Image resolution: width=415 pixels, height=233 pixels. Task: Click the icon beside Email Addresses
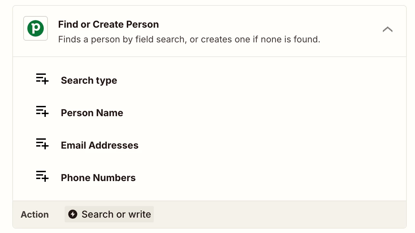[42, 144]
